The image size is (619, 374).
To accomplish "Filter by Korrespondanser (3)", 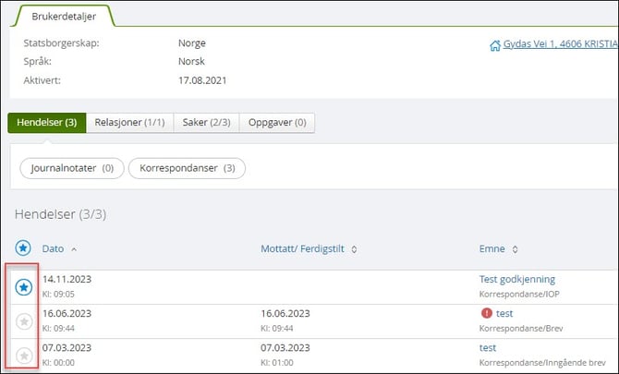I will (187, 168).
